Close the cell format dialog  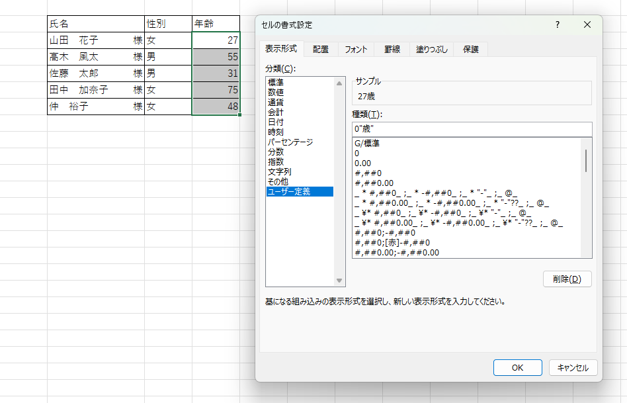pyautogui.click(x=587, y=25)
